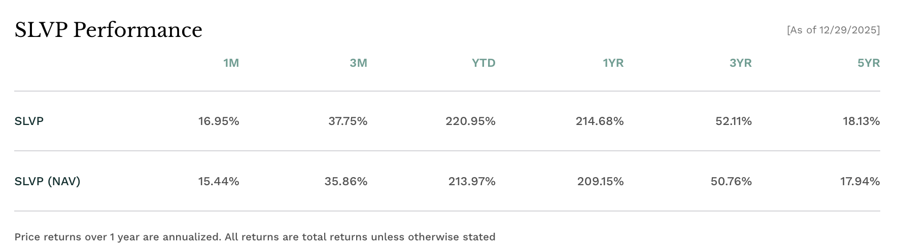Click NAV 1M return 15.44%
Screen dimensions: 898x252
(x=219, y=181)
